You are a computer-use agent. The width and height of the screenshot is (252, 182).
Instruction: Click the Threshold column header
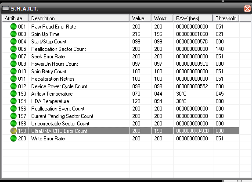click(226, 18)
